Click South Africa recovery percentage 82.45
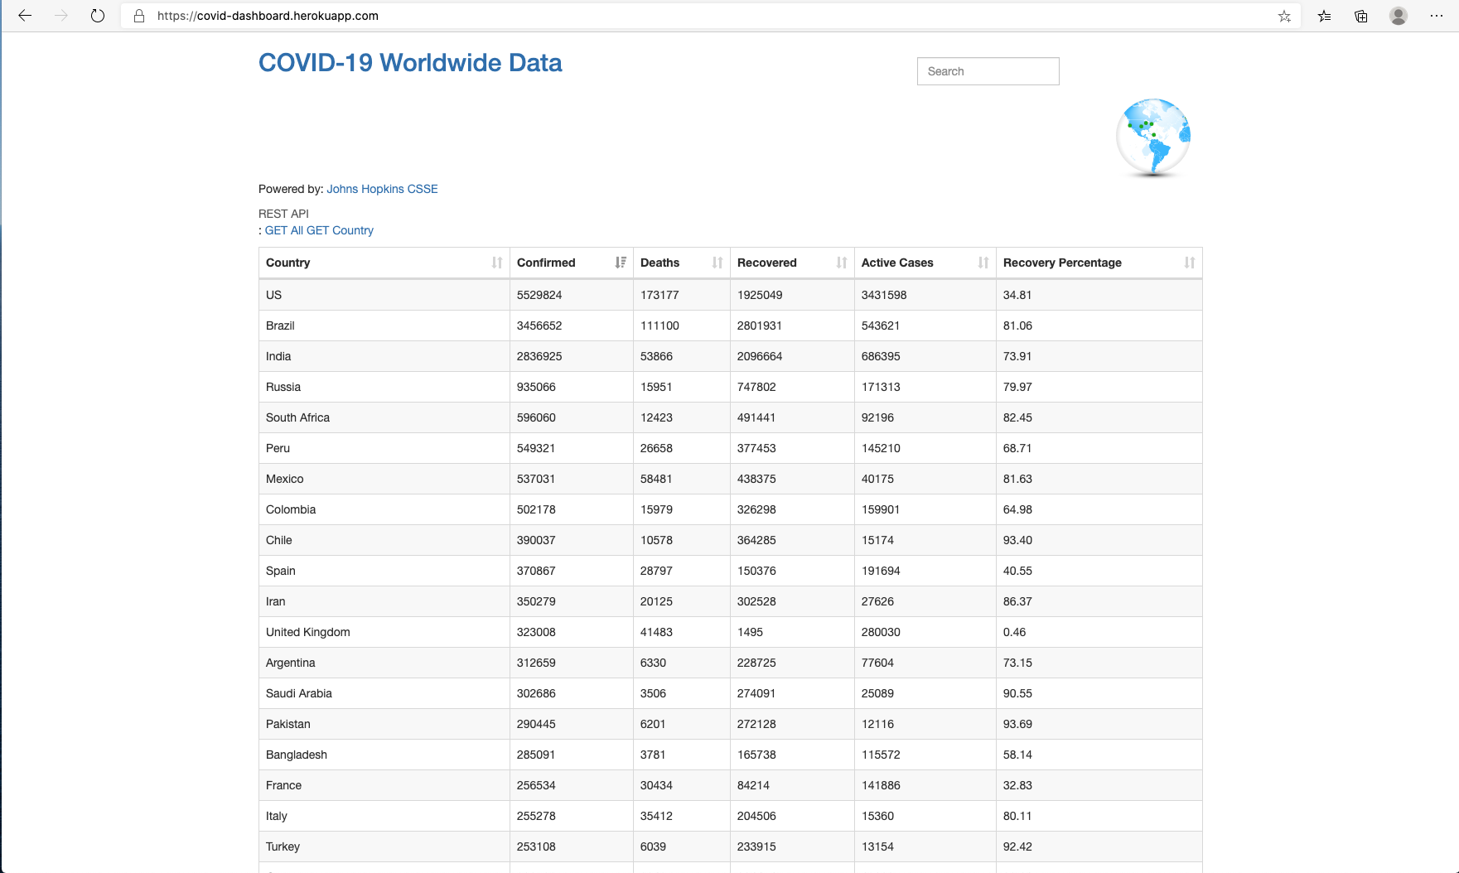The width and height of the screenshot is (1459, 873). 1017,417
